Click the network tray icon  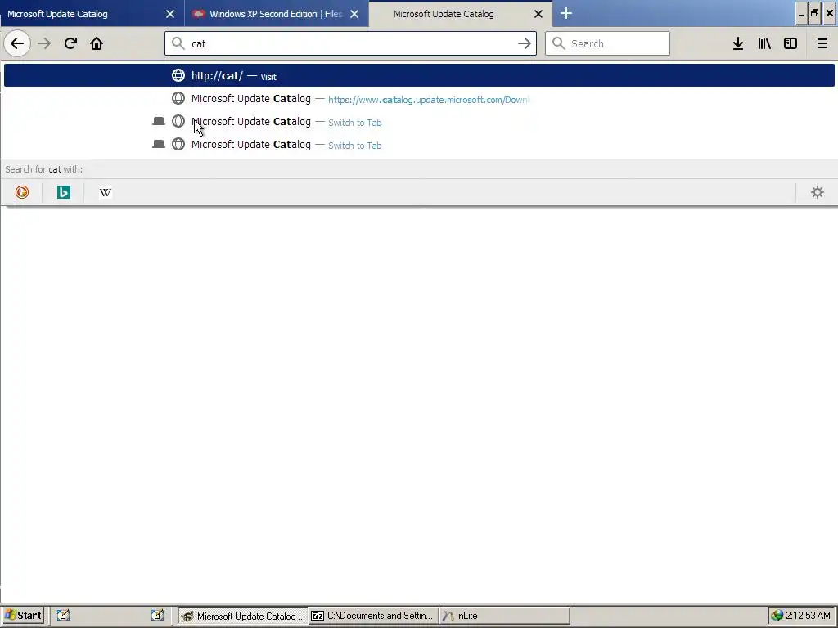point(777,615)
